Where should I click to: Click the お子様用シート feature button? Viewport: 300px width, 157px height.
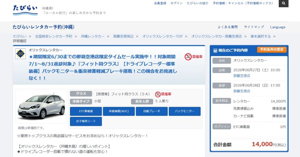pos(86,121)
